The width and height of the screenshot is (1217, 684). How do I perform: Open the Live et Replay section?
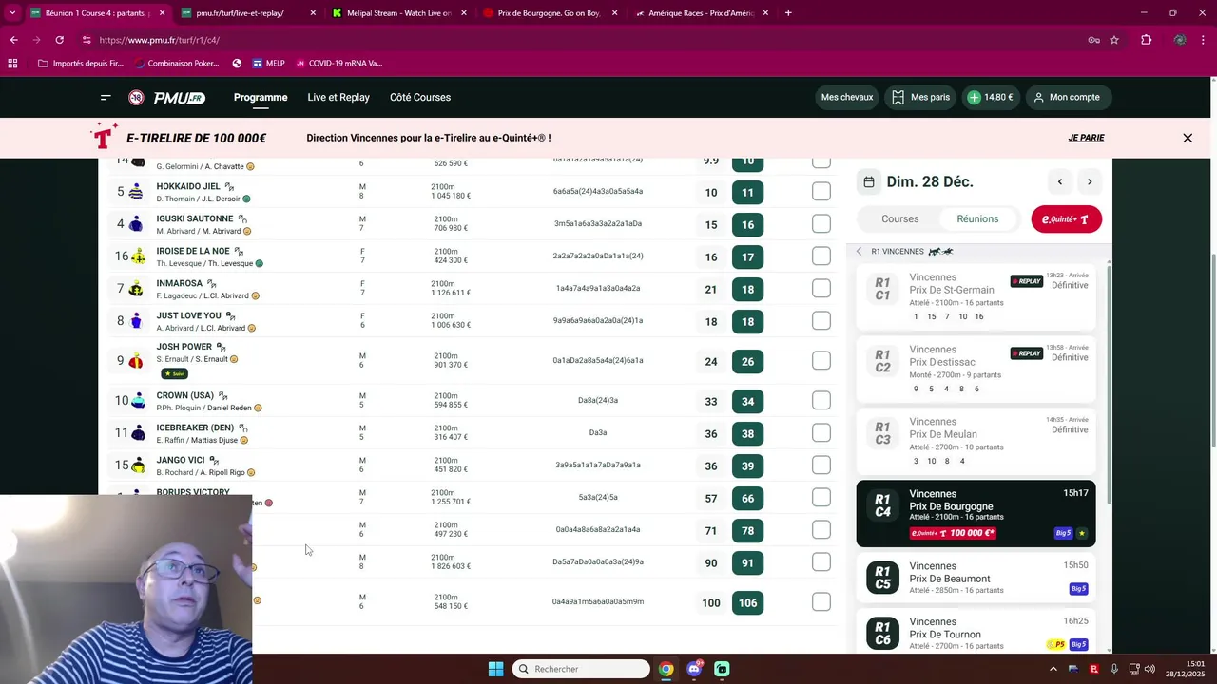(338, 97)
